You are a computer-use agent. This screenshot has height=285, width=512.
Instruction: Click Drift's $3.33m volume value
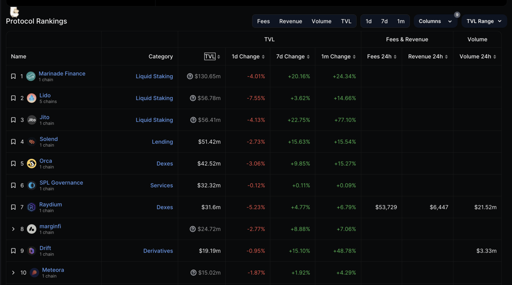click(x=486, y=251)
